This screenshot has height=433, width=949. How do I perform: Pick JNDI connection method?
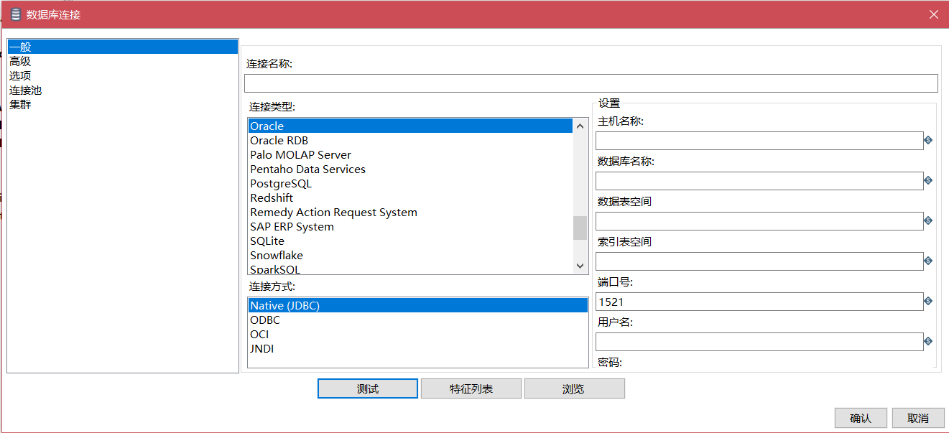(262, 349)
